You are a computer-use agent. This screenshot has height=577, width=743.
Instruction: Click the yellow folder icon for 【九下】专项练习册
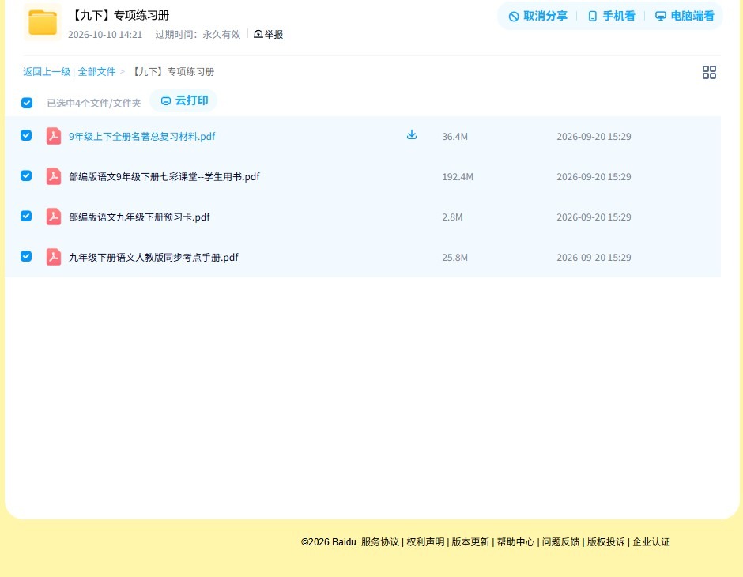tap(42, 22)
